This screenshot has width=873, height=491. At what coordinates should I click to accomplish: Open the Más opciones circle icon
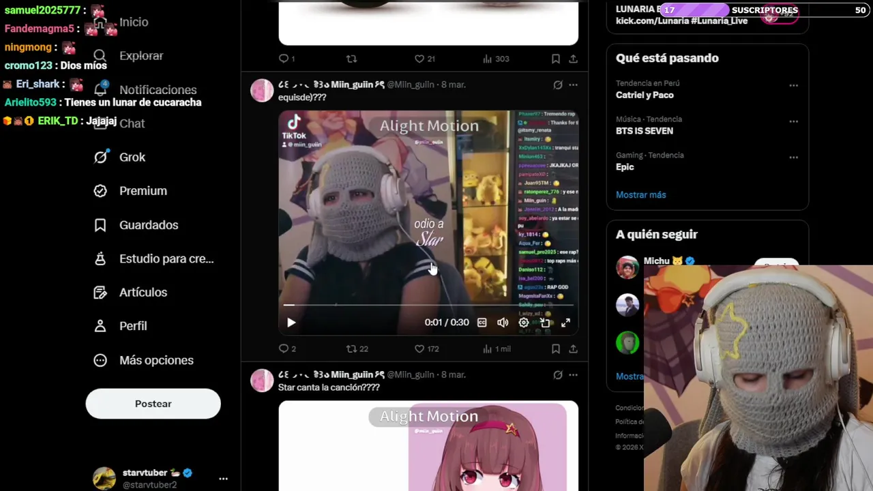point(100,360)
